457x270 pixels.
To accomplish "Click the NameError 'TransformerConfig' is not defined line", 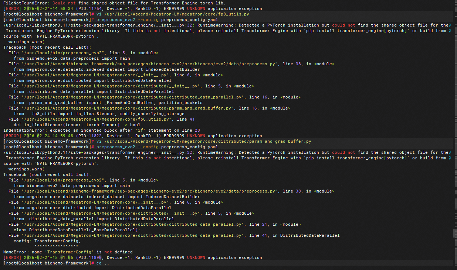I will coord(68,252).
